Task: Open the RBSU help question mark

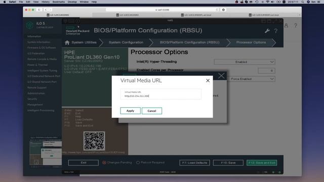Action: tap(276, 31)
